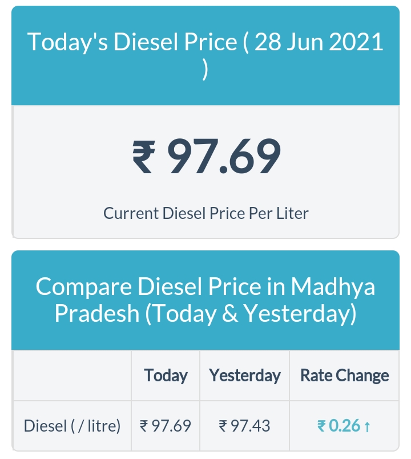The width and height of the screenshot is (411, 459).
Task: Click the rupee symbol in Today's table cell
Action: tap(144, 426)
